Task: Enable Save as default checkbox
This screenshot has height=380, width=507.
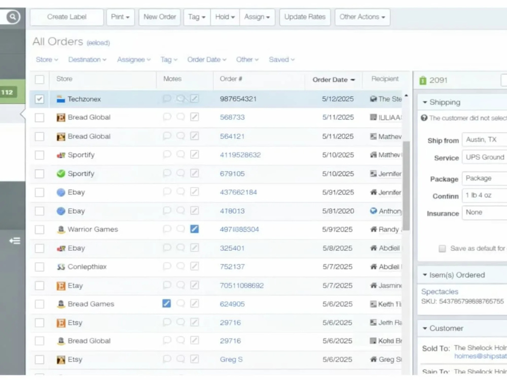Action: pyautogui.click(x=442, y=248)
